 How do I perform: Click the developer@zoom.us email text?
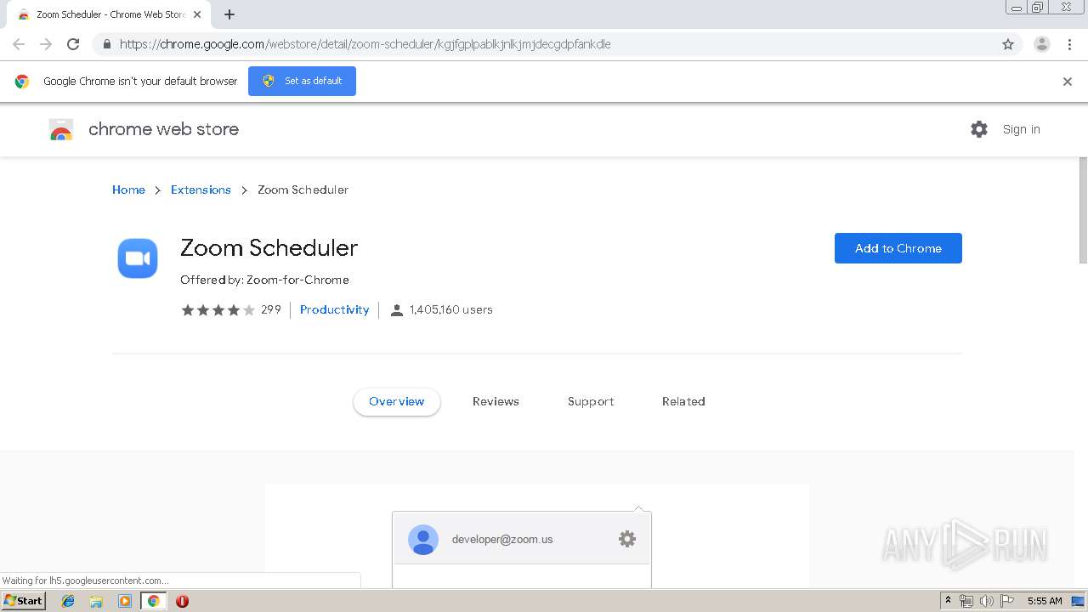[502, 539]
